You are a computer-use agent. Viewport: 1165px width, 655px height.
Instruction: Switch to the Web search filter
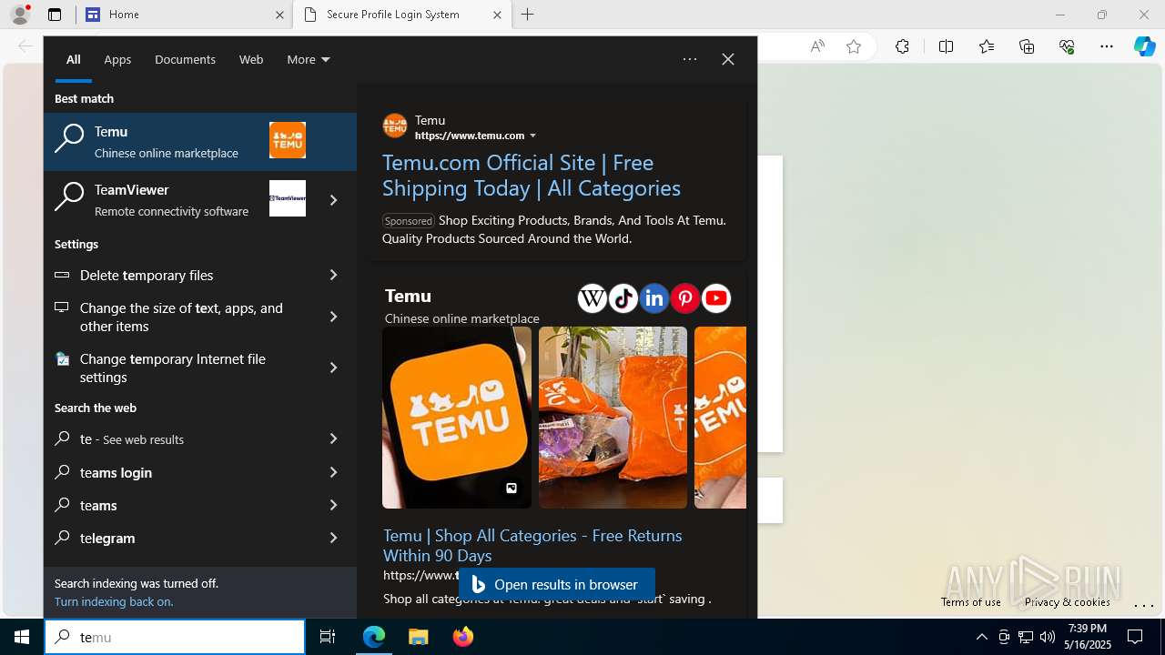[251, 59]
